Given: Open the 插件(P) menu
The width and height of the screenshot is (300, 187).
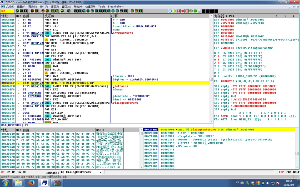Looking at the screenshot, I should [44, 6].
